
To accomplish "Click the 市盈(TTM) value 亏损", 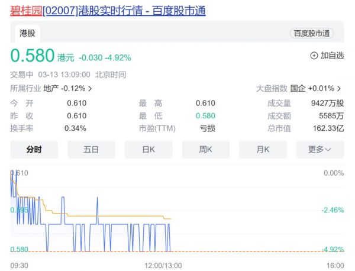I will (208, 128).
